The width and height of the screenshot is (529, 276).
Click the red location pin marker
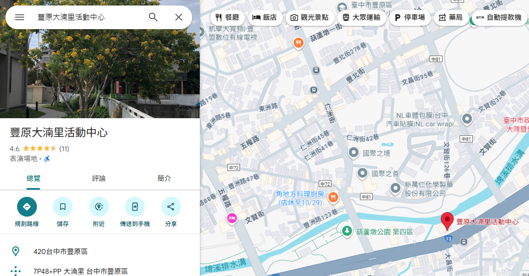447,221
